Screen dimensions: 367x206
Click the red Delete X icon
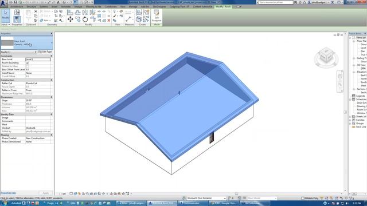click(109, 21)
